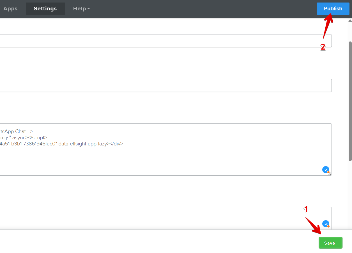Click the blue Publish button
352x253 pixels.
[333, 9]
